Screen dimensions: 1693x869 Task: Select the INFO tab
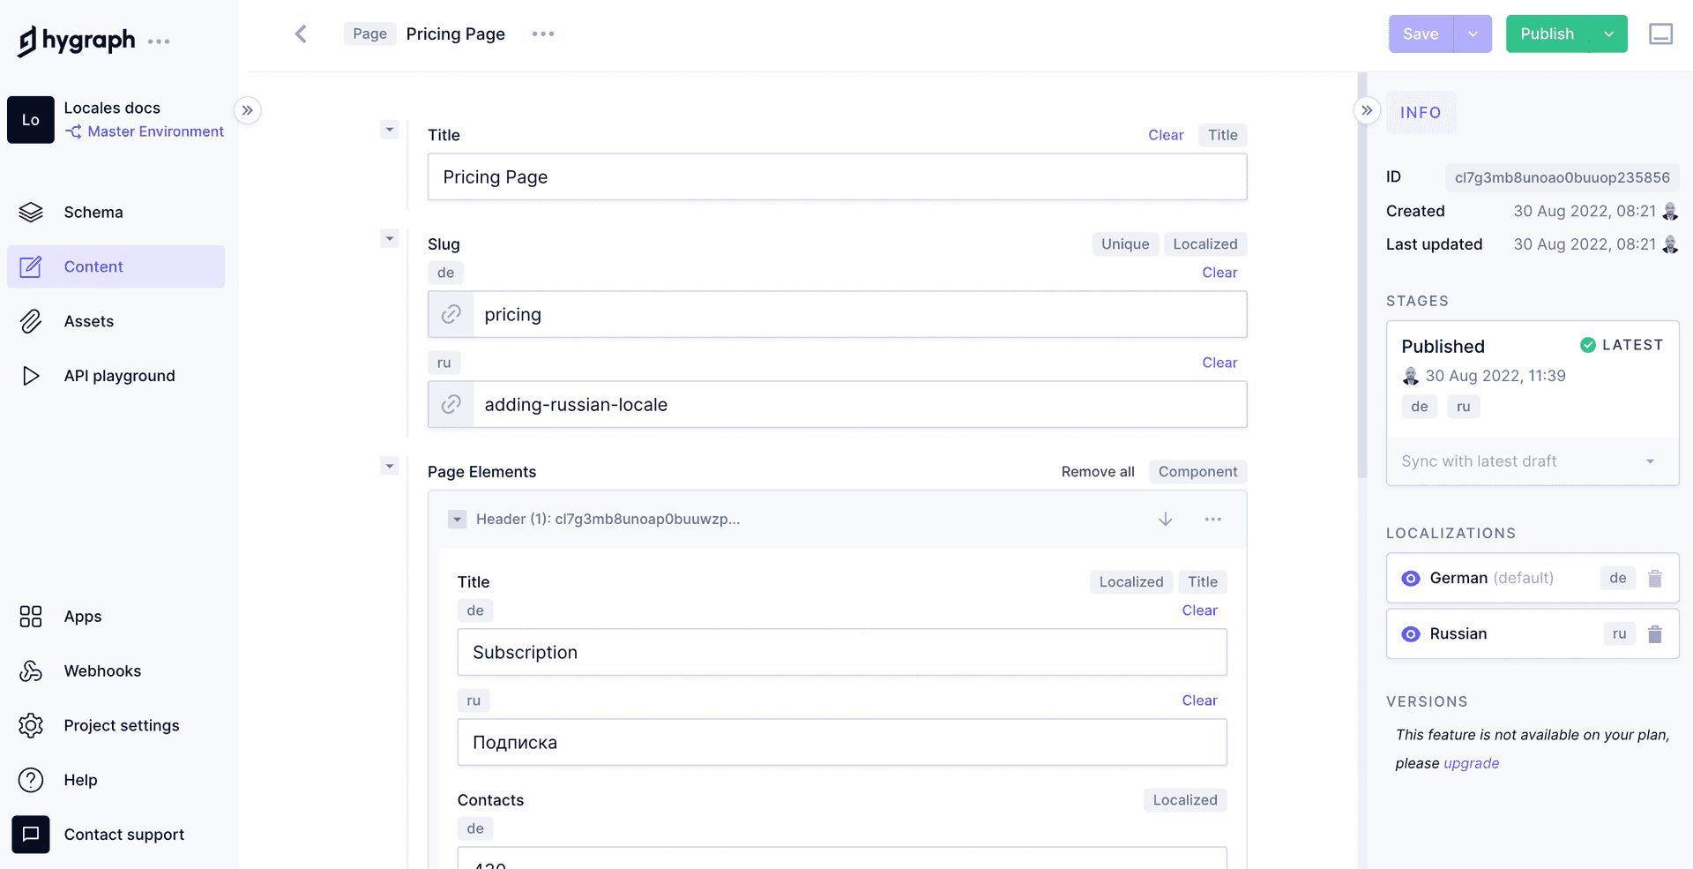tap(1421, 113)
